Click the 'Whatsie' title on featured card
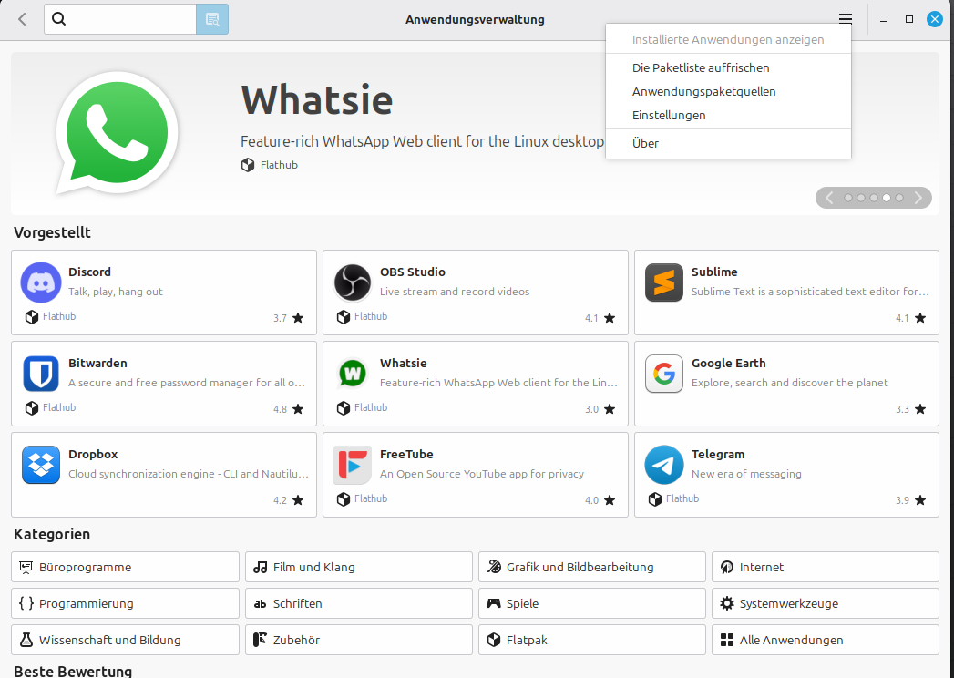Viewport: 954px width, 678px height. [404, 364]
